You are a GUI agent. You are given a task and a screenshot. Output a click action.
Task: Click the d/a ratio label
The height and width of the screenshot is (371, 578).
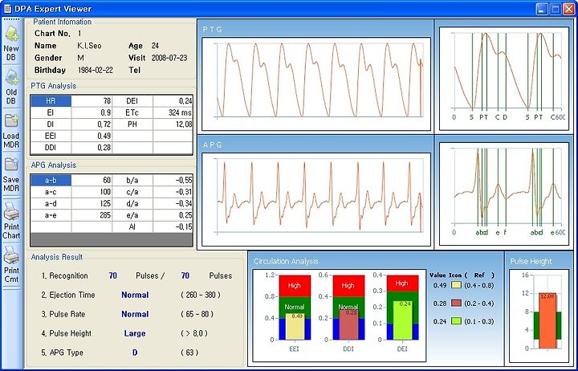[132, 204]
